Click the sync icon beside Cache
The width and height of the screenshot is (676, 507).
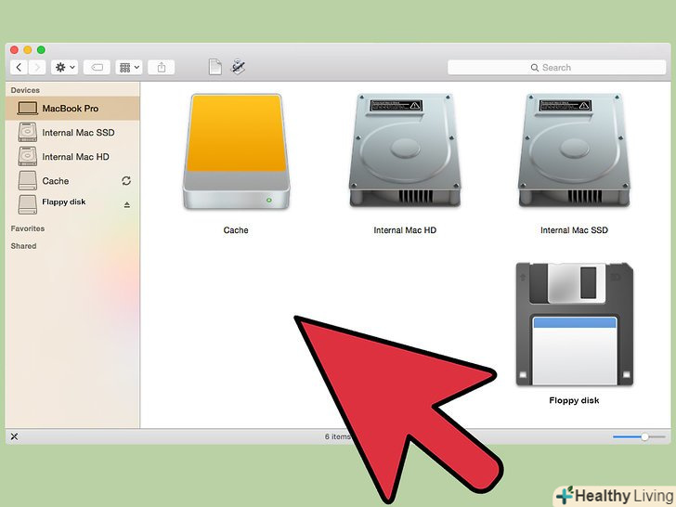[126, 181]
